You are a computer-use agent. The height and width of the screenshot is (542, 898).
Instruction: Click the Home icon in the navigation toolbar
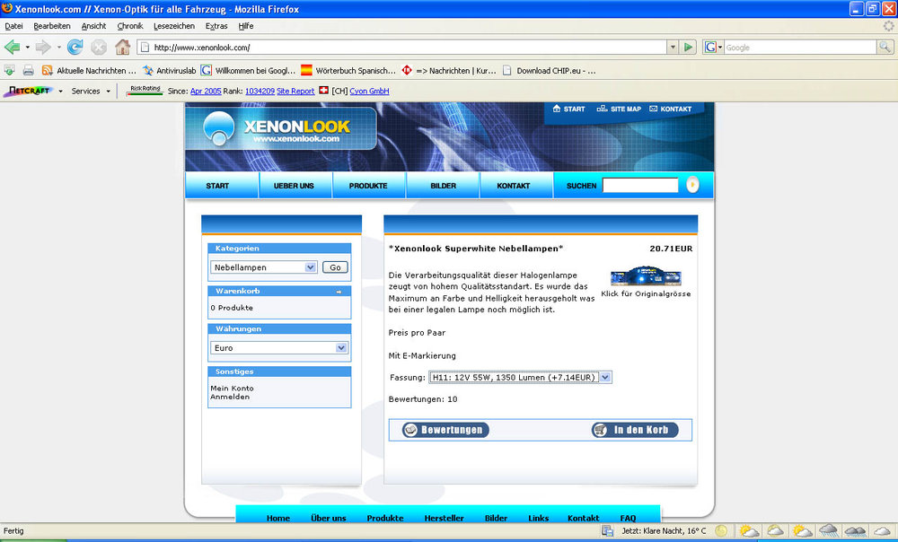(x=123, y=48)
